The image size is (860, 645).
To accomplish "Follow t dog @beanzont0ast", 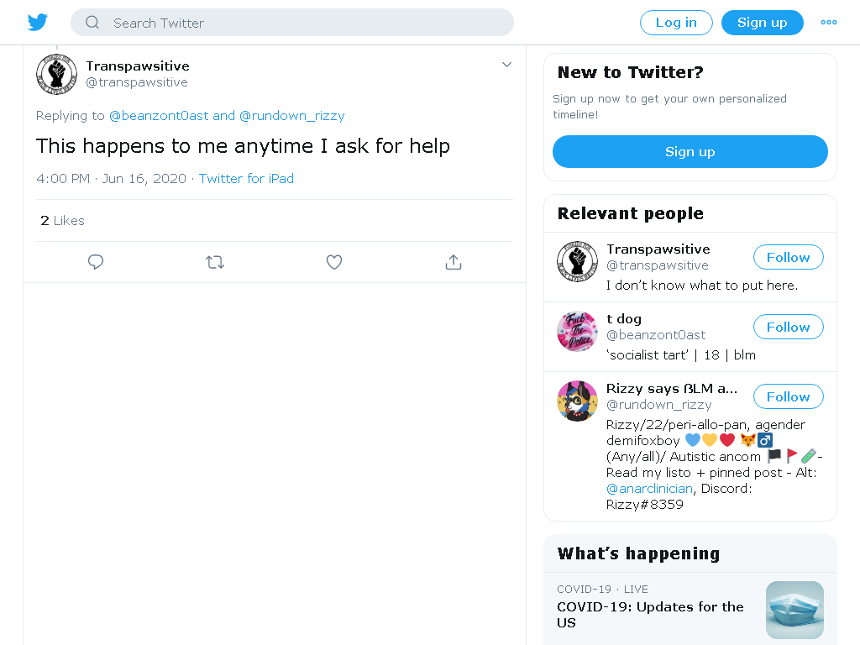I will 788,327.
